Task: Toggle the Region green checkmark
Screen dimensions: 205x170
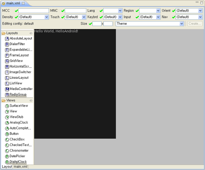Action: (x=137, y=11)
